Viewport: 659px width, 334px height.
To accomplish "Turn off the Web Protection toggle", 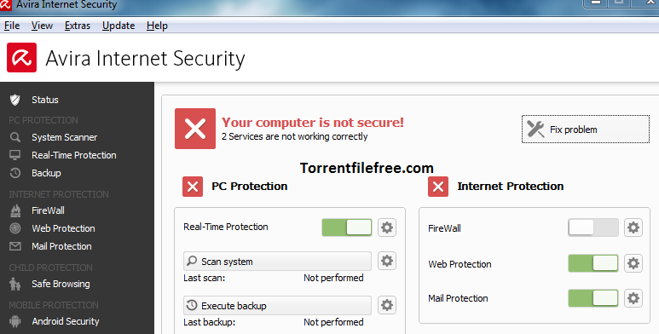I will click(x=593, y=263).
